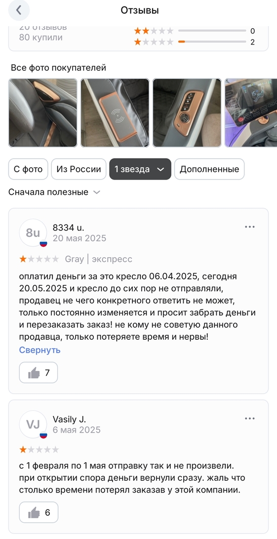Select the one-star rating bar row
The width and height of the screenshot is (277, 539).
click(194, 42)
